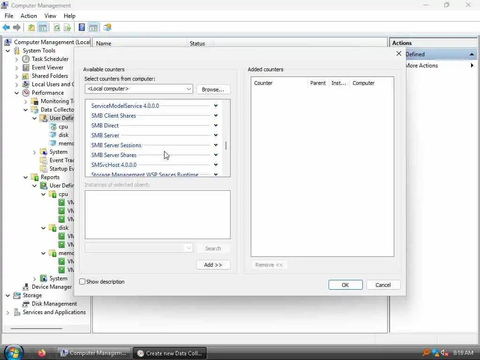Switch to Create new Data Collector taskbar window
This screenshot has width=480, height=360.
pos(170,353)
